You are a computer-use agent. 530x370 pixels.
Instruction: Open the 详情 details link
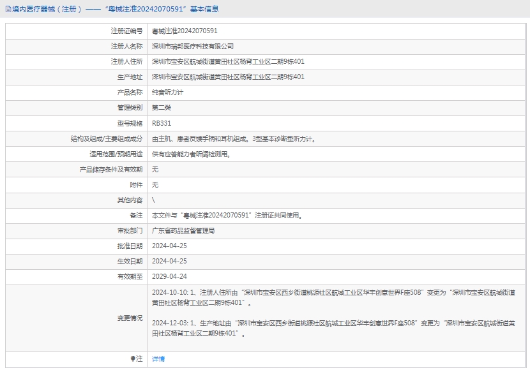click(158, 359)
